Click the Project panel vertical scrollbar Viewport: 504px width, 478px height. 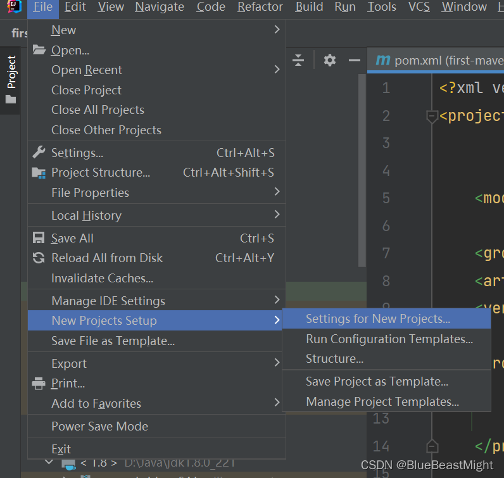point(362,170)
